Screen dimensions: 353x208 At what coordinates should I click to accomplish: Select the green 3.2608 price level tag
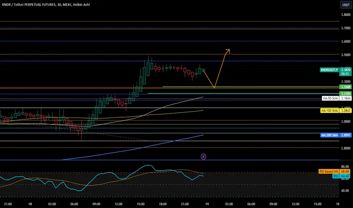pyautogui.click(x=345, y=87)
